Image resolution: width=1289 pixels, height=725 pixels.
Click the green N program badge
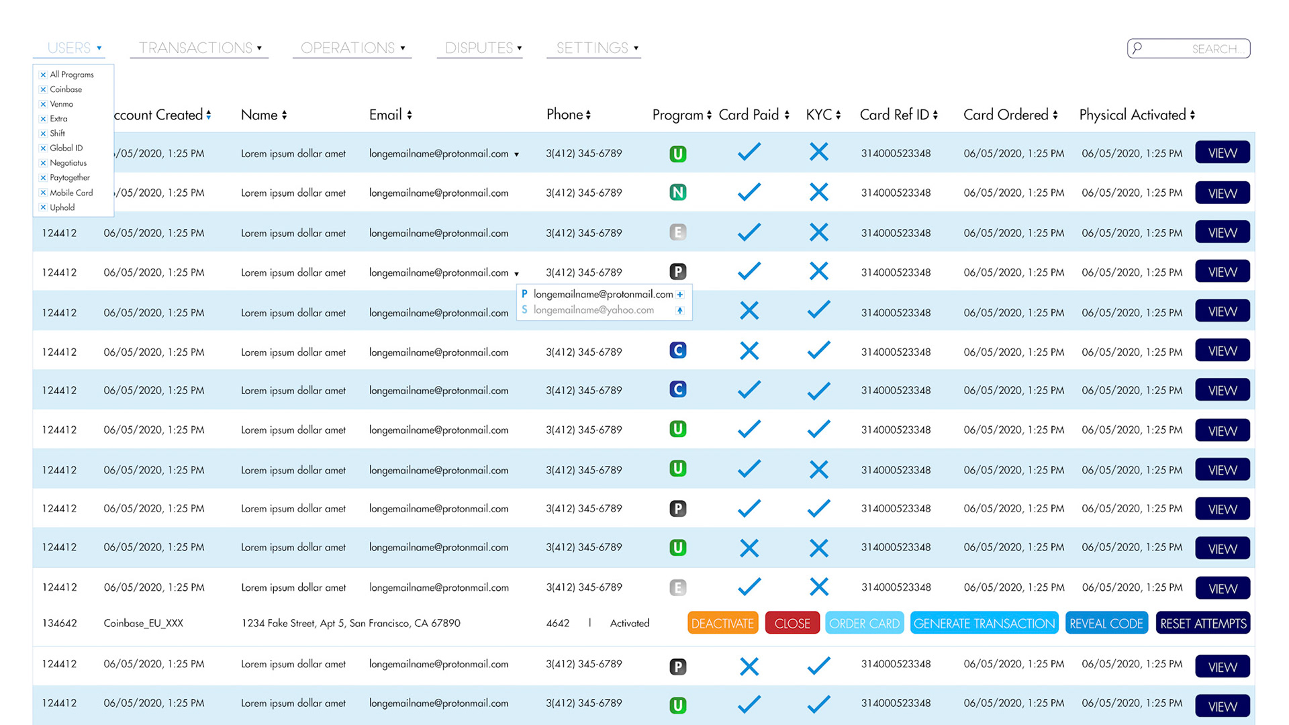[677, 193]
